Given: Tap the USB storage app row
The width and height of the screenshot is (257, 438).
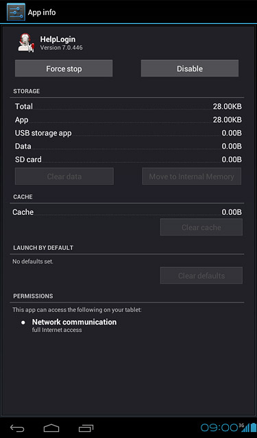Looking at the screenshot, I should point(128,133).
